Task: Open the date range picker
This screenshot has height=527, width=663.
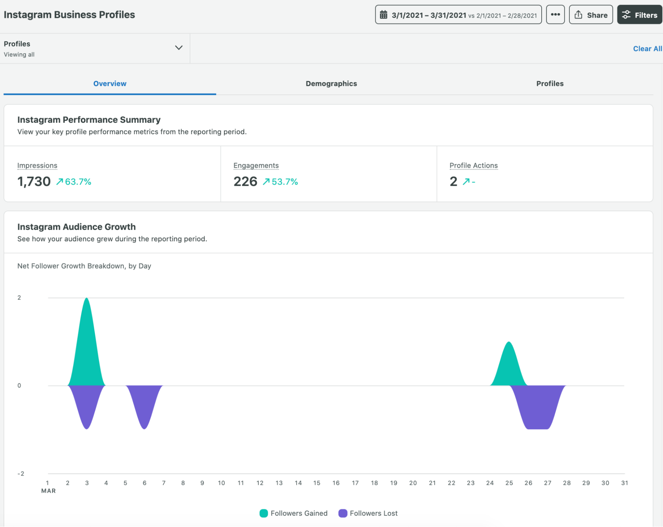Action: click(458, 15)
